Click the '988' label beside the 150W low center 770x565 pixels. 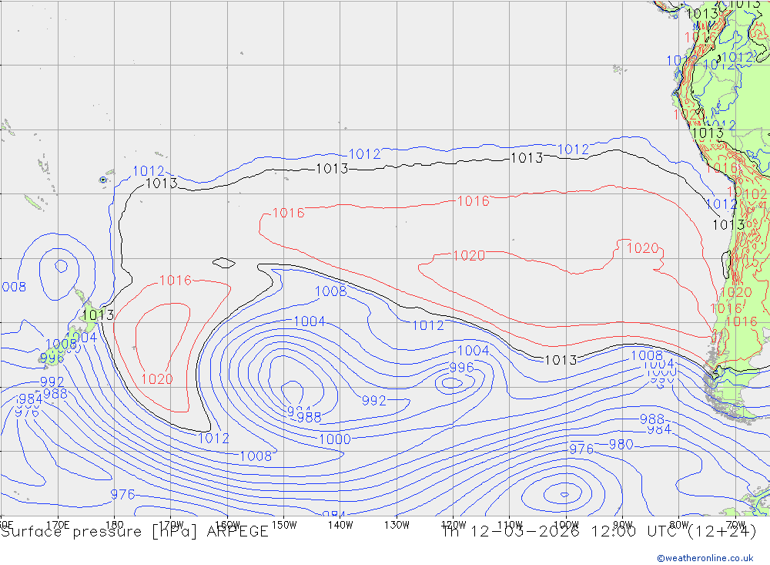click(x=310, y=418)
